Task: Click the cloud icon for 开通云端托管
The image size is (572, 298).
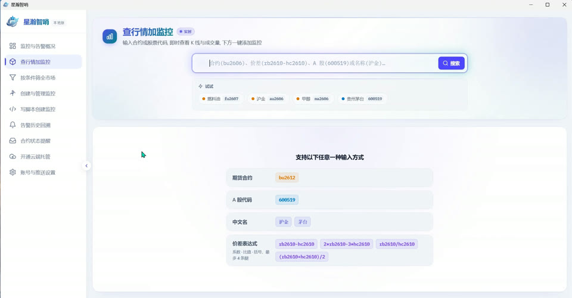Action: (x=13, y=157)
